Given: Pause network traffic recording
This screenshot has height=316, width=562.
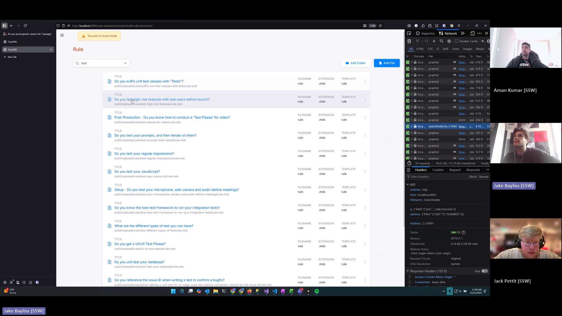Looking at the screenshot, I should point(426,41).
